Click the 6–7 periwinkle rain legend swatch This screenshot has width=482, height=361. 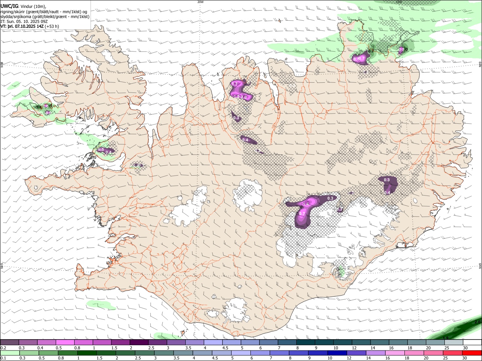point(260,353)
